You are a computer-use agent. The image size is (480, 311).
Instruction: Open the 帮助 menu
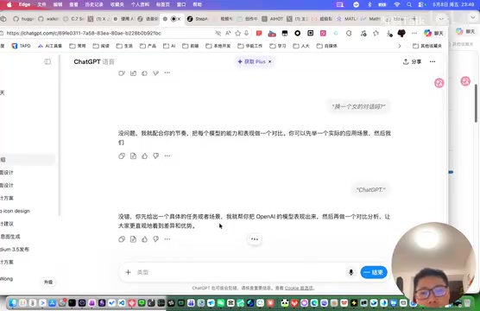pyautogui.click(x=198, y=4)
